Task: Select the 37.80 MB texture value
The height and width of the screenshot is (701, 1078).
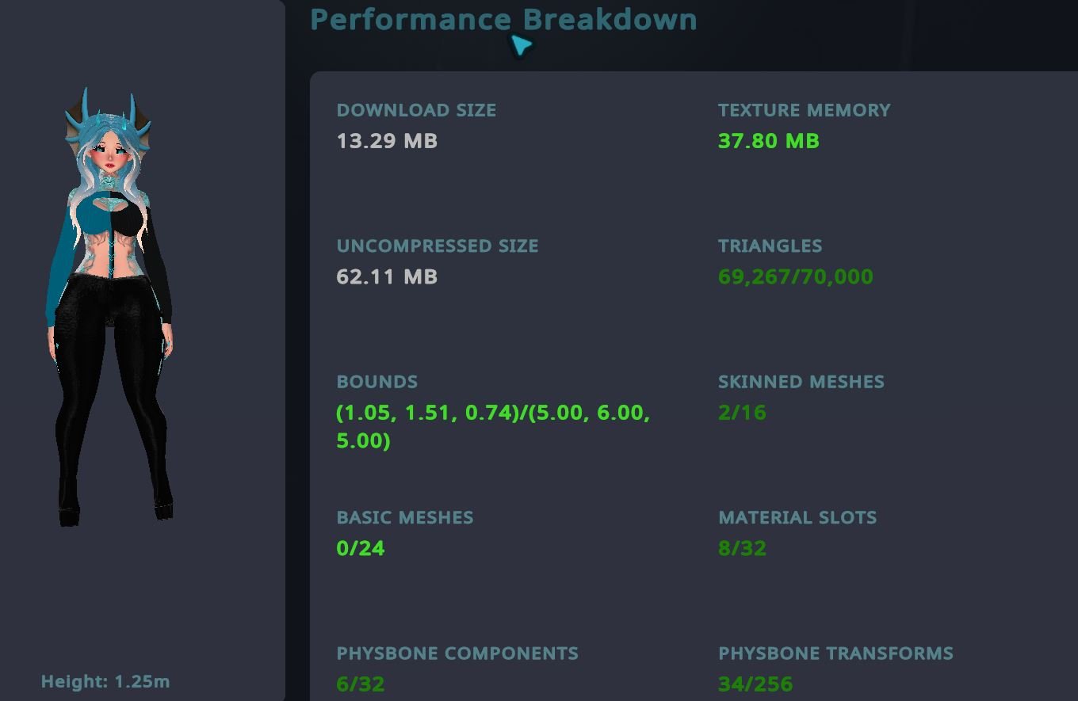Action: point(768,141)
